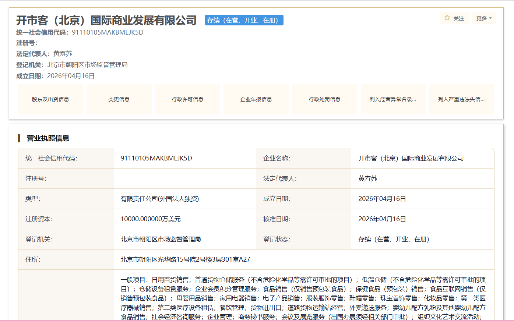Click the 存续（在营、开业、在册）status badge
Image resolution: width=514 pixels, height=322 pixels.
tap(244, 20)
